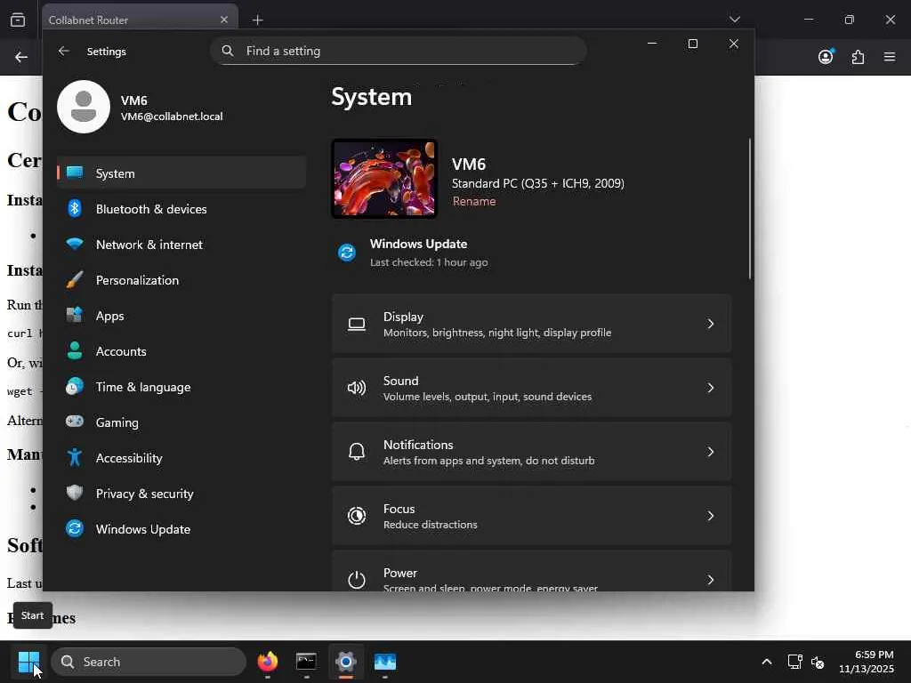Click the Settings gear in taskbar
Viewport: 911px width, 683px height.
tap(346, 661)
